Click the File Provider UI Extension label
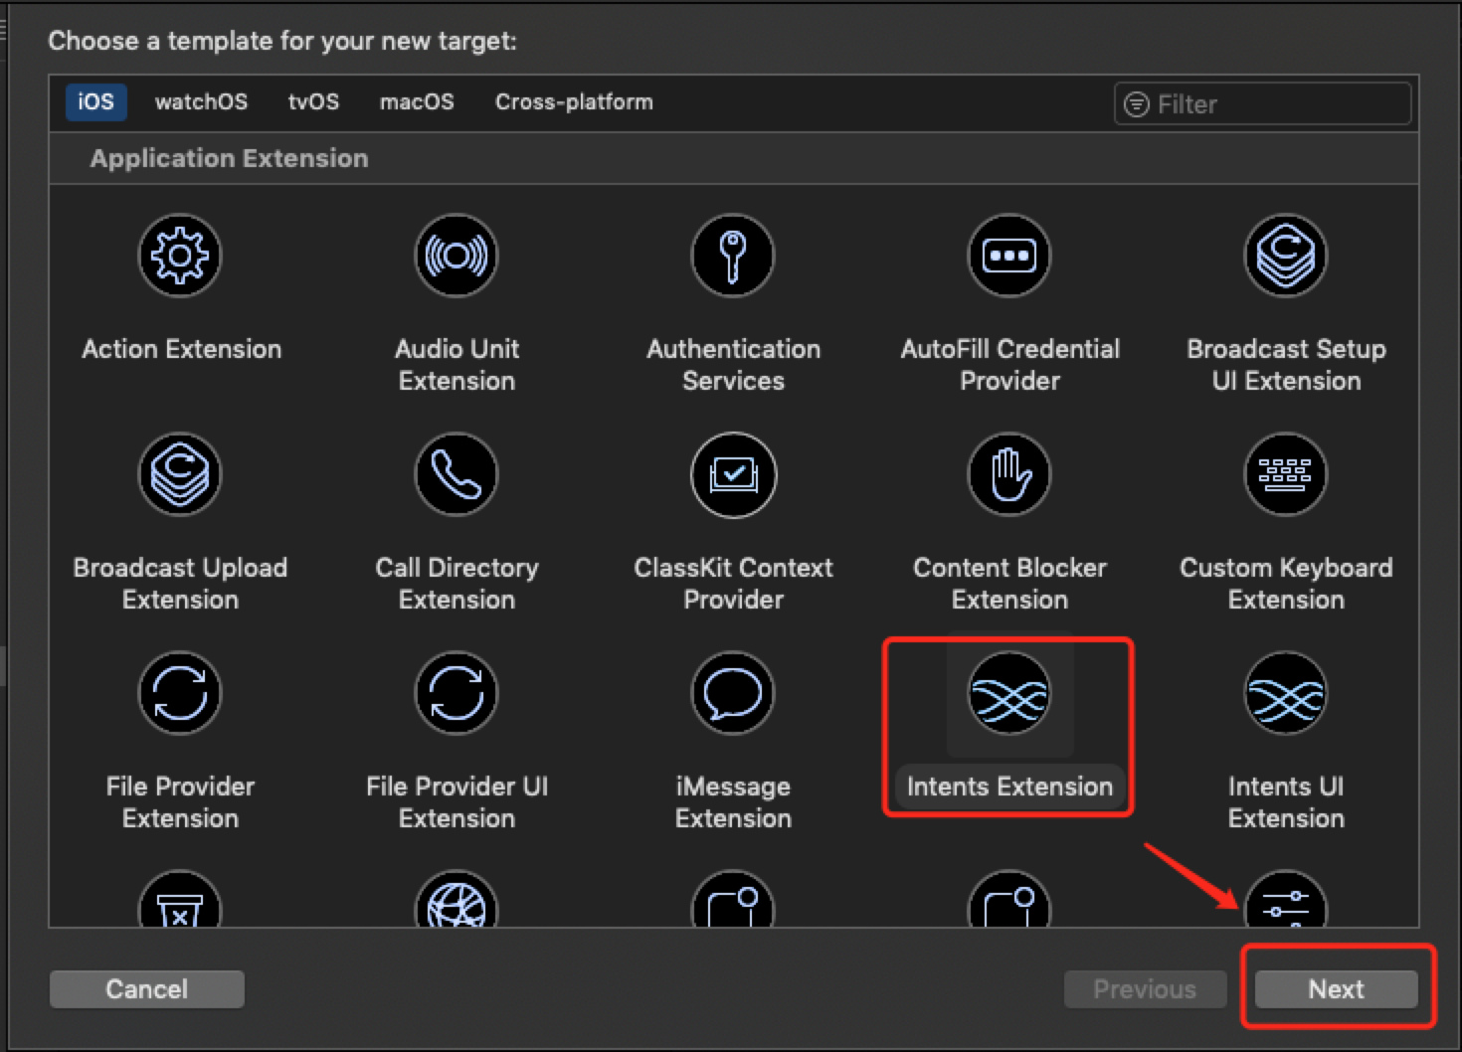The height and width of the screenshot is (1052, 1462). tap(457, 802)
